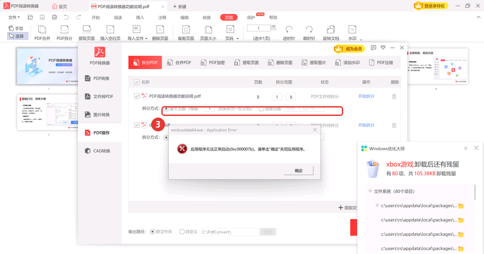Click the C:\PdfConvert\ output path field

(231, 231)
